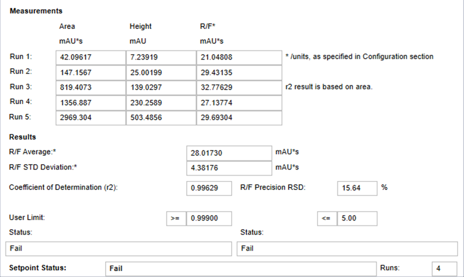Edit r2 user limit value 0.99900
The height and width of the screenshot is (277, 464).
(x=209, y=218)
